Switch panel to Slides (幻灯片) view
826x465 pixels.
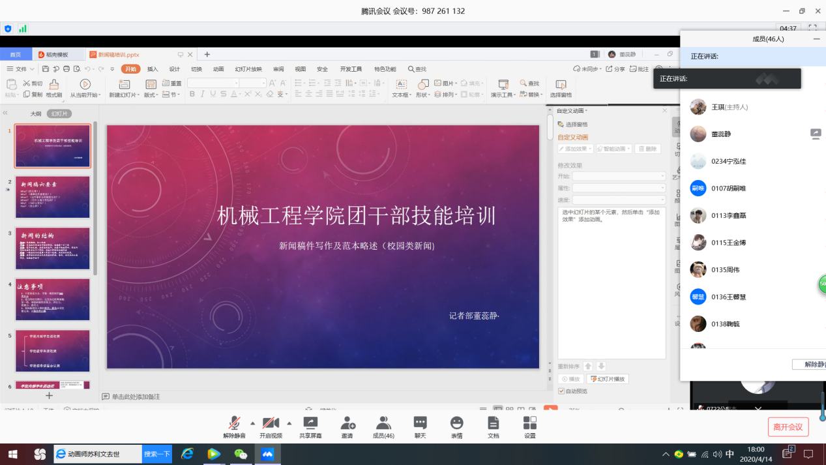(59, 113)
